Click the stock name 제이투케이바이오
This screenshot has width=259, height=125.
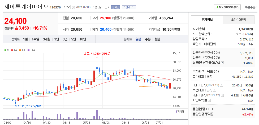click(26, 7)
